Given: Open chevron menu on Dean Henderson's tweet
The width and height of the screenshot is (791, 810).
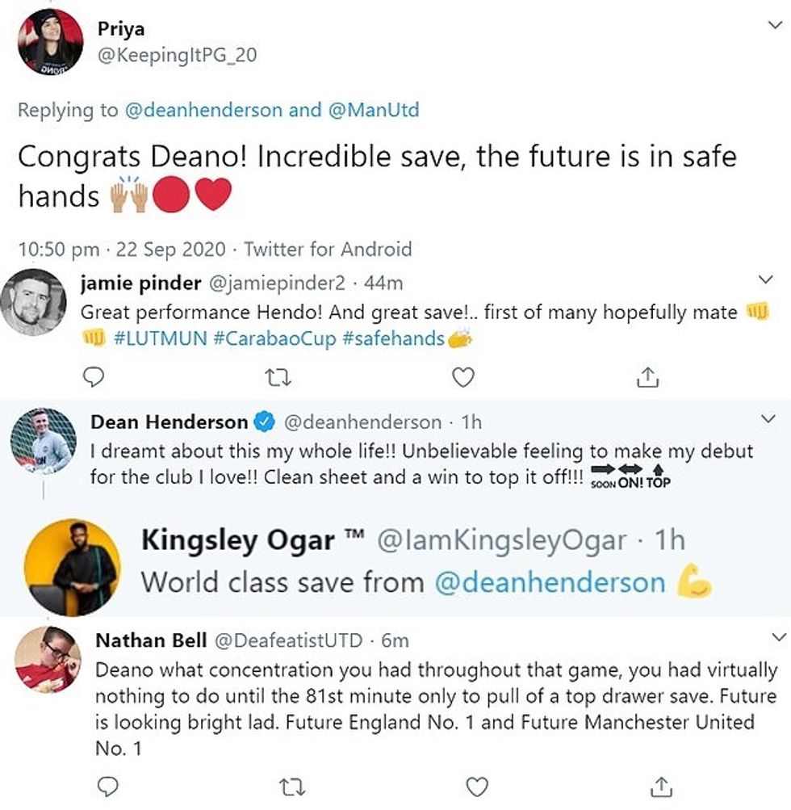Looking at the screenshot, I should point(767,418).
